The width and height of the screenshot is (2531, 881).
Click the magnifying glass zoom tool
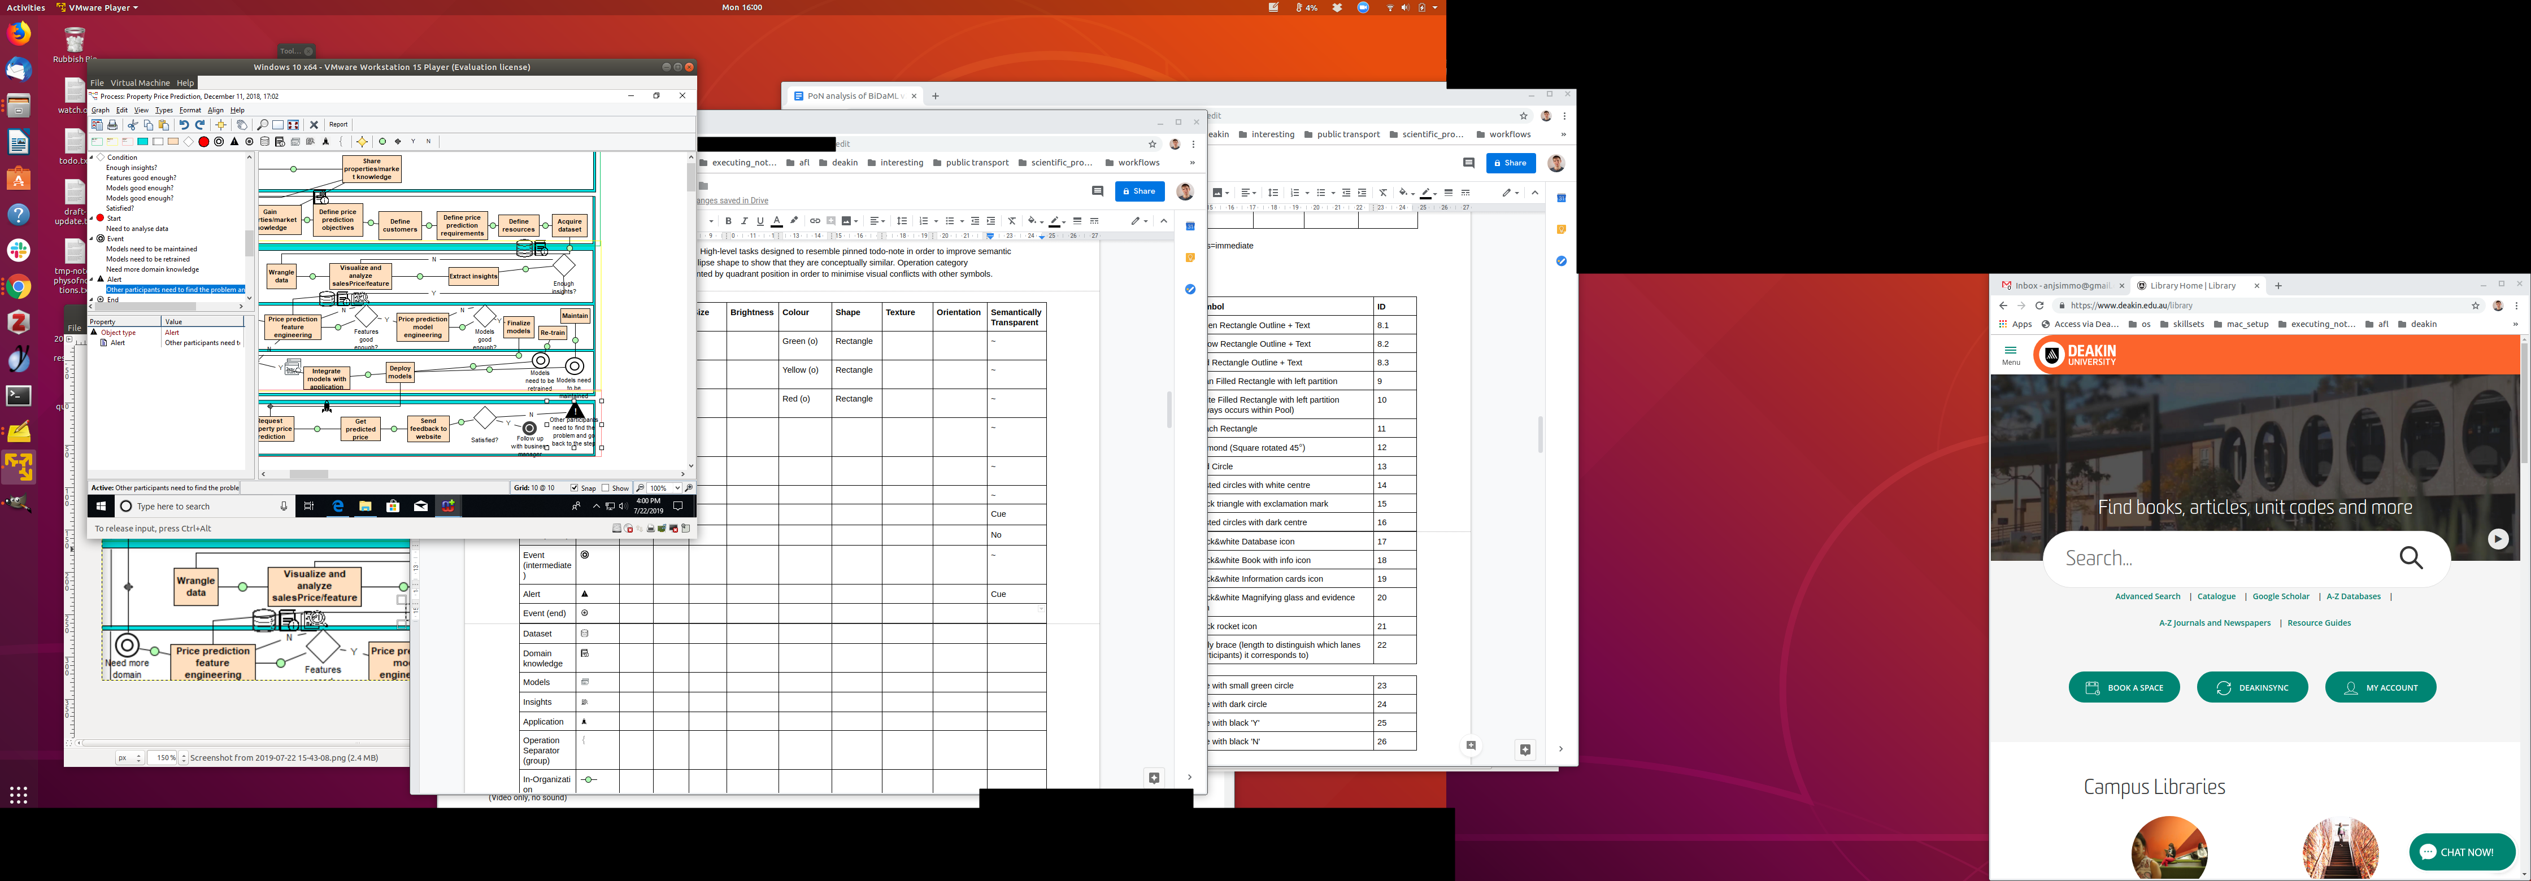pos(262,125)
